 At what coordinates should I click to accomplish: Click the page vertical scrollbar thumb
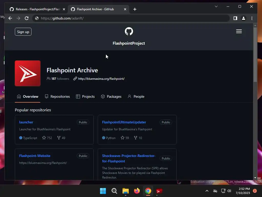click(255, 55)
